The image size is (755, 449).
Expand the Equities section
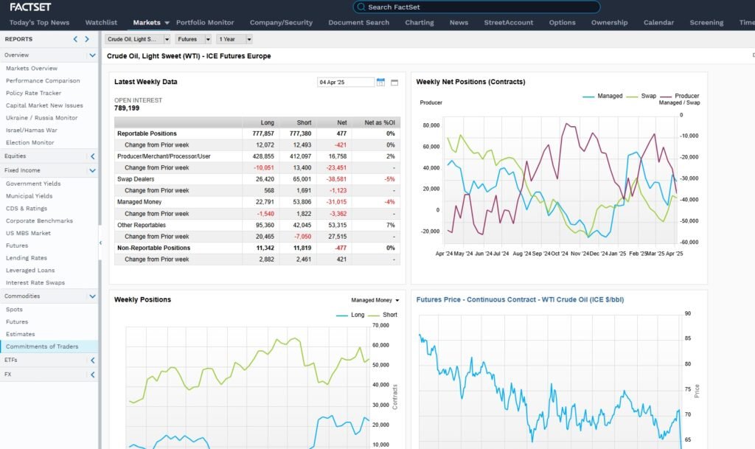pos(92,156)
